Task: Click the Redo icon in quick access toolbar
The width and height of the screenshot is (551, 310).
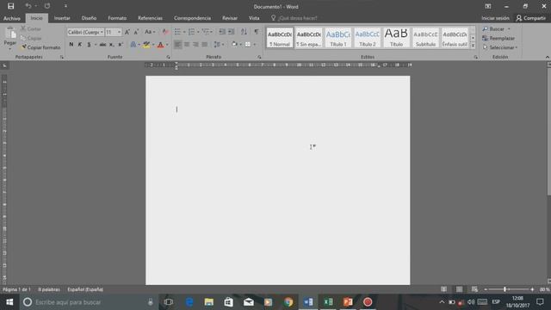Action: (x=47, y=6)
